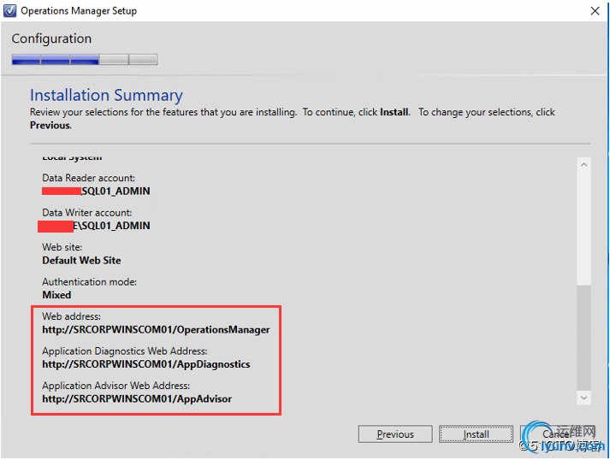Click the Install button

(476, 433)
